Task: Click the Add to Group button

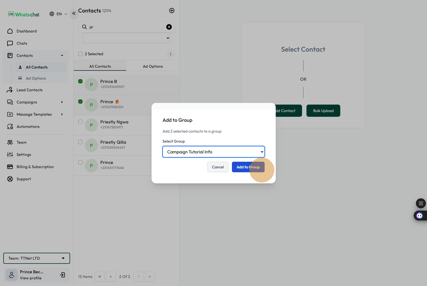Action: pos(248,167)
